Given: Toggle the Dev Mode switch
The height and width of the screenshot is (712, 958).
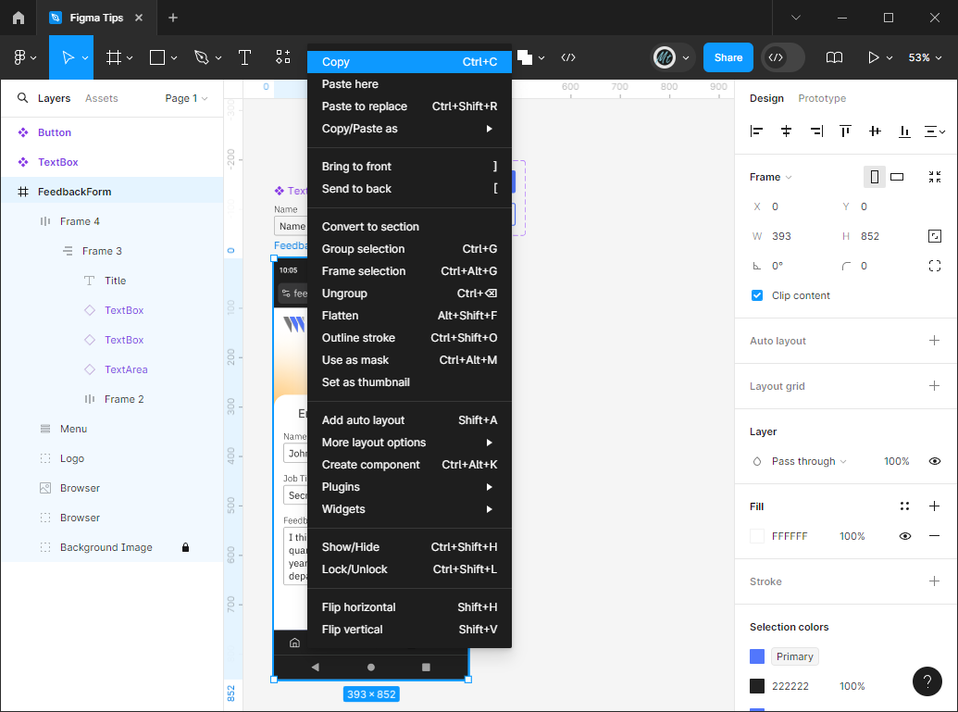Looking at the screenshot, I should [x=783, y=57].
